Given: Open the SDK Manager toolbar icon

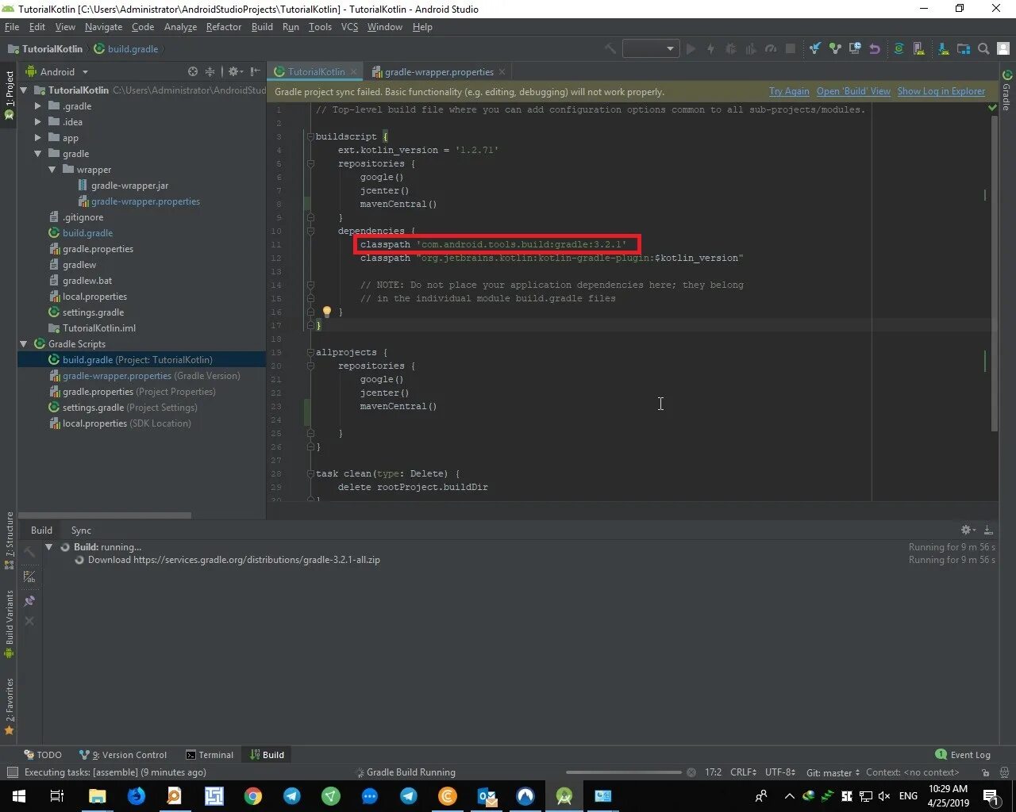Looking at the screenshot, I should point(944,48).
